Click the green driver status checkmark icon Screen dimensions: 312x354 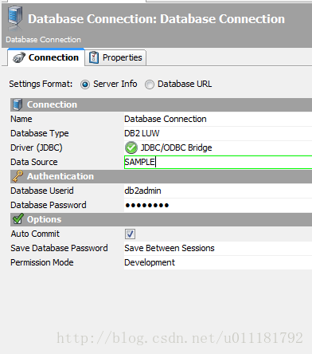tap(131, 147)
